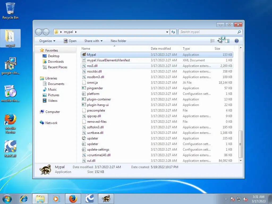272x204 pixels.
Task: Open Internet Explorer from the taskbar
Action: [x=24, y=199]
